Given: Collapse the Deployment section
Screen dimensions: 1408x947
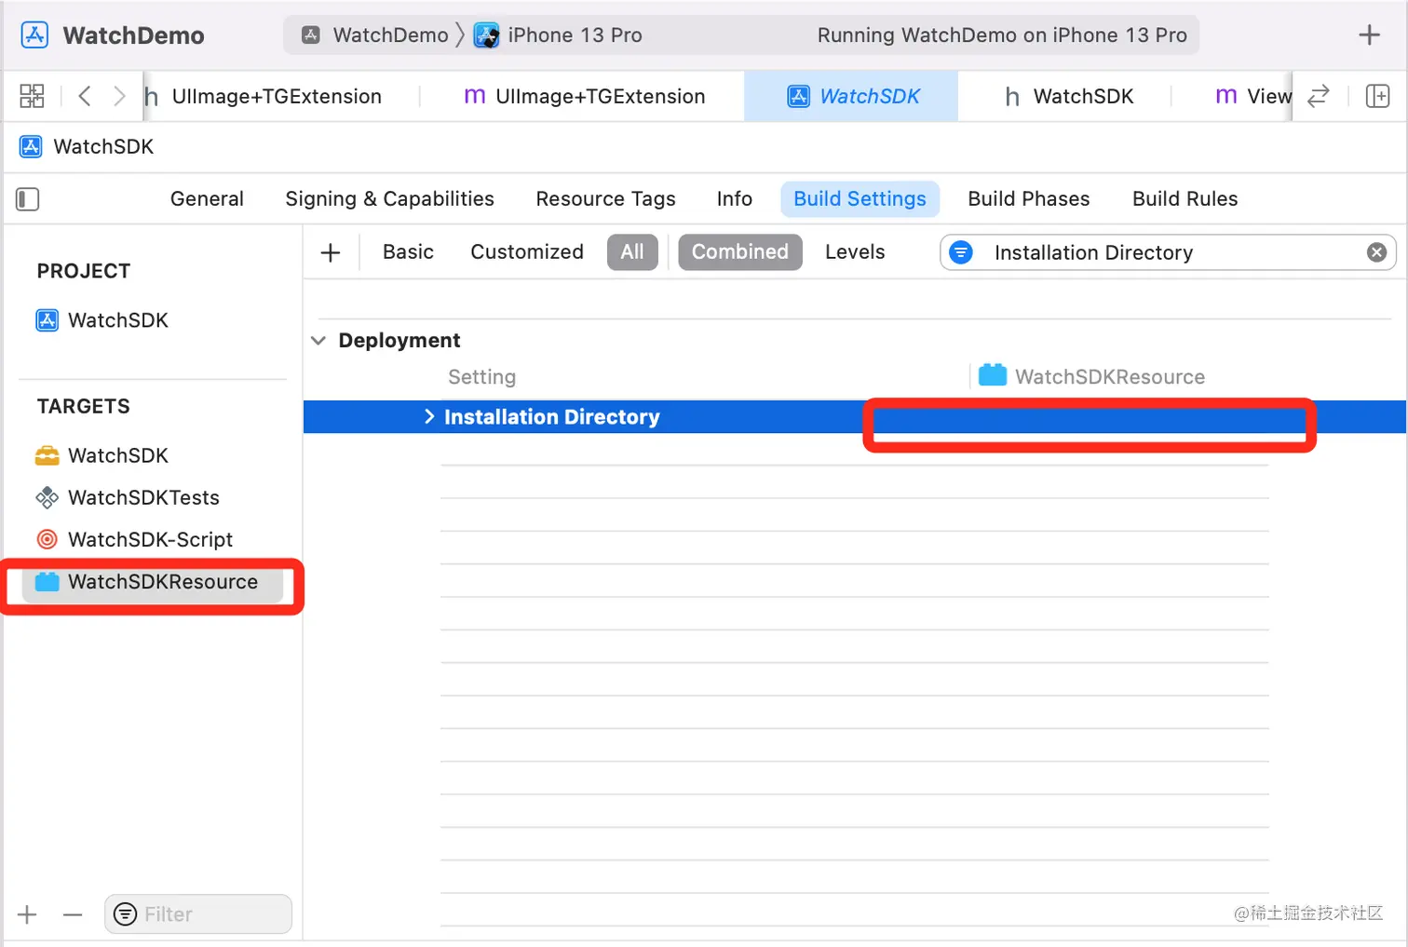Looking at the screenshot, I should tap(318, 341).
